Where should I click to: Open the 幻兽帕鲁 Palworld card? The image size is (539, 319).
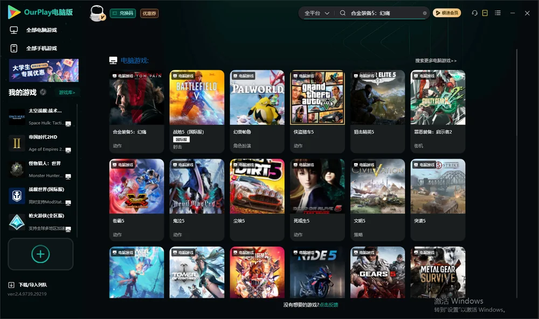tap(257, 112)
